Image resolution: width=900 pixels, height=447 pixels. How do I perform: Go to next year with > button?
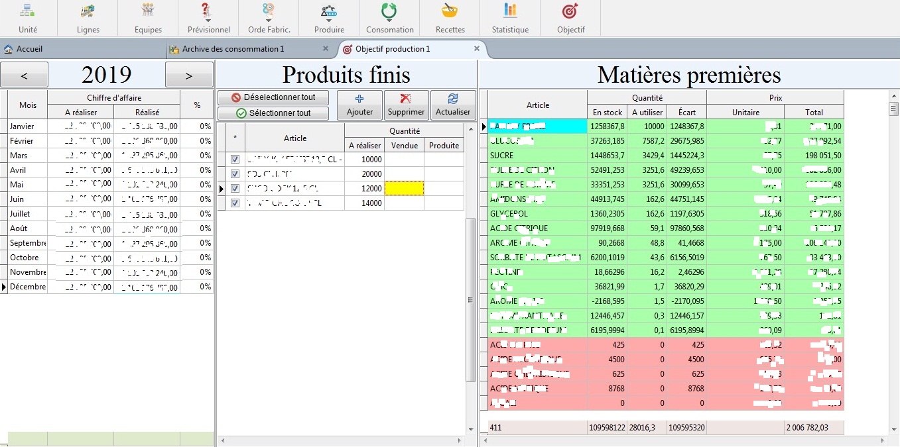[189, 75]
